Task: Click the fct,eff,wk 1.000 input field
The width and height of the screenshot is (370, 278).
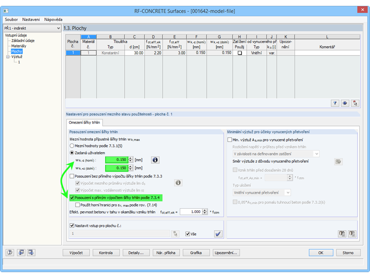Action: pyautogui.click(x=191, y=212)
